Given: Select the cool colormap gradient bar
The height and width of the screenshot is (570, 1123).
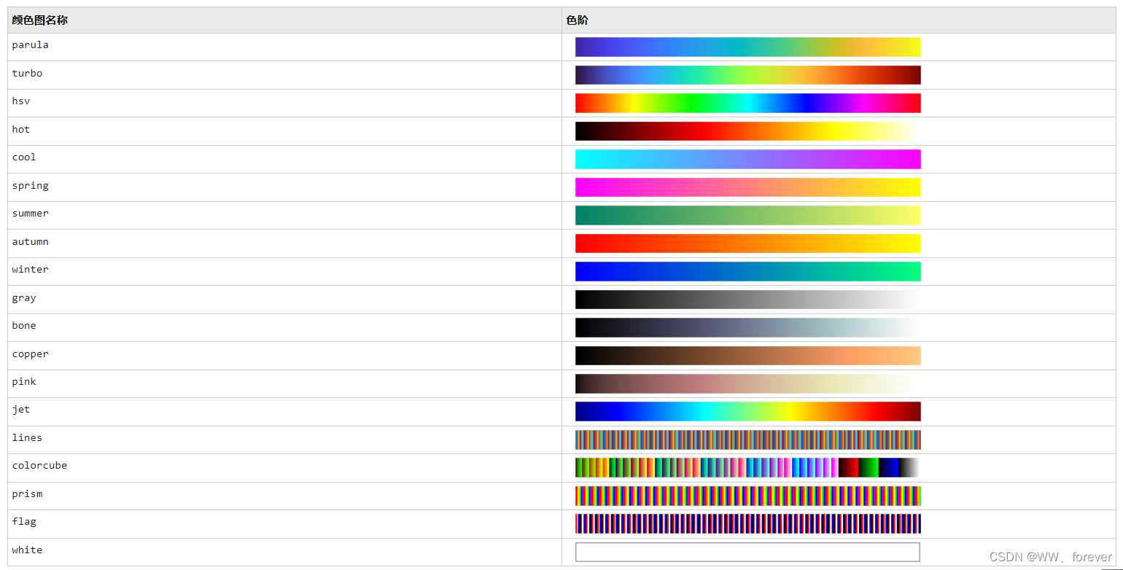Looking at the screenshot, I should click(x=747, y=159).
